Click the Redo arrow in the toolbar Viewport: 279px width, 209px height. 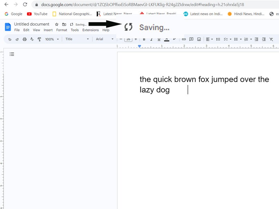[17, 39]
